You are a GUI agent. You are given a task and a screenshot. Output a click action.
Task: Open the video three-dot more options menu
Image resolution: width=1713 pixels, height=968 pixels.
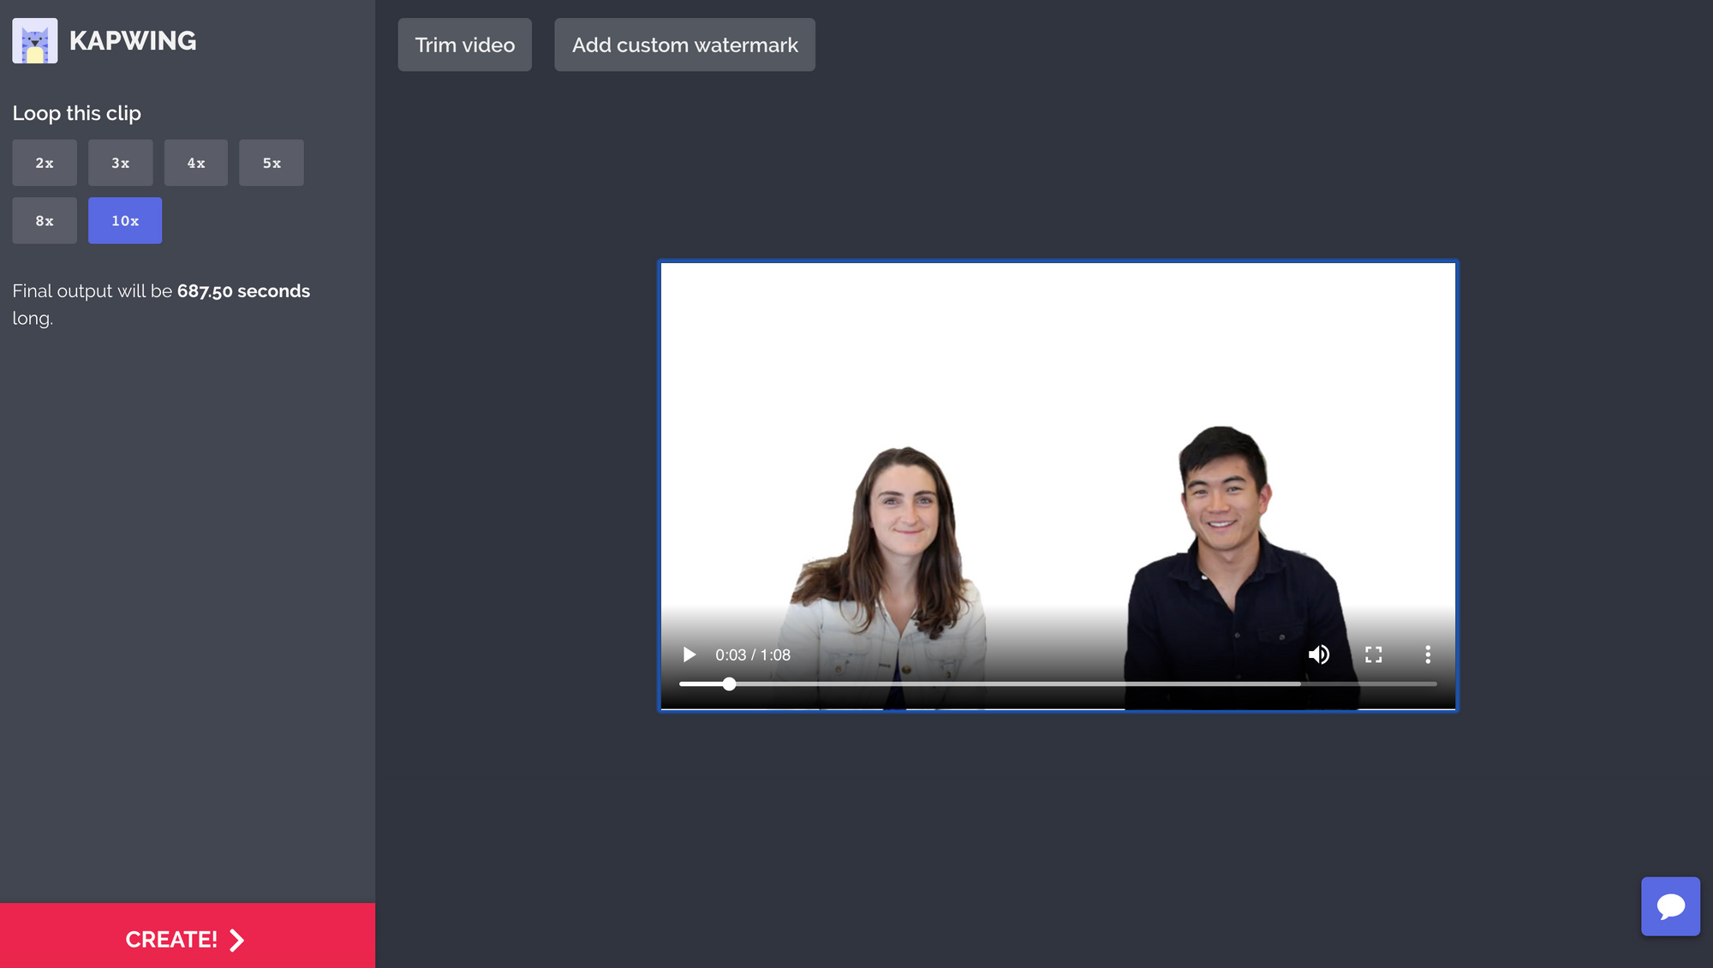(1428, 654)
